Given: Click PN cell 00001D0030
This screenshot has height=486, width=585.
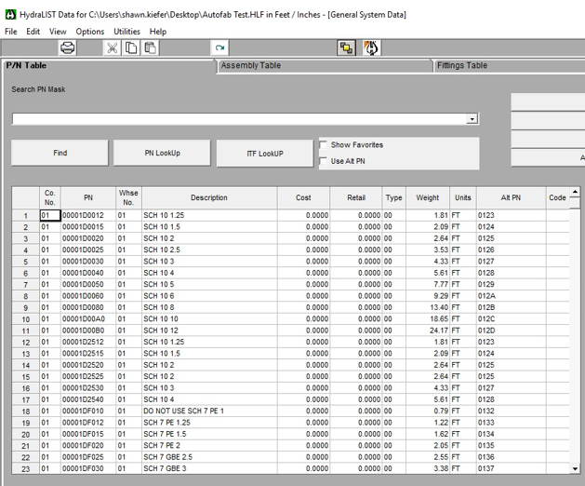Looking at the screenshot, I should (88, 262).
